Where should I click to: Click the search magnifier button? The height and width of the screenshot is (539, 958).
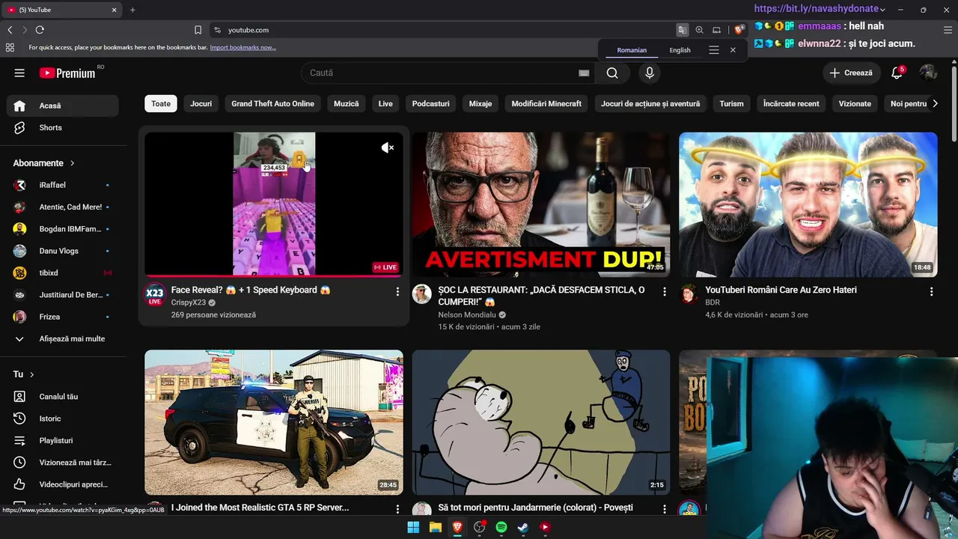tap(612, 73)
